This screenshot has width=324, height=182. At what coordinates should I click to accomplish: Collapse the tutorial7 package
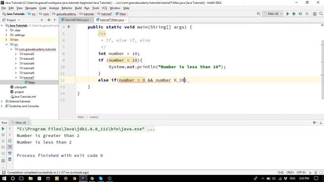click(16, 77)
